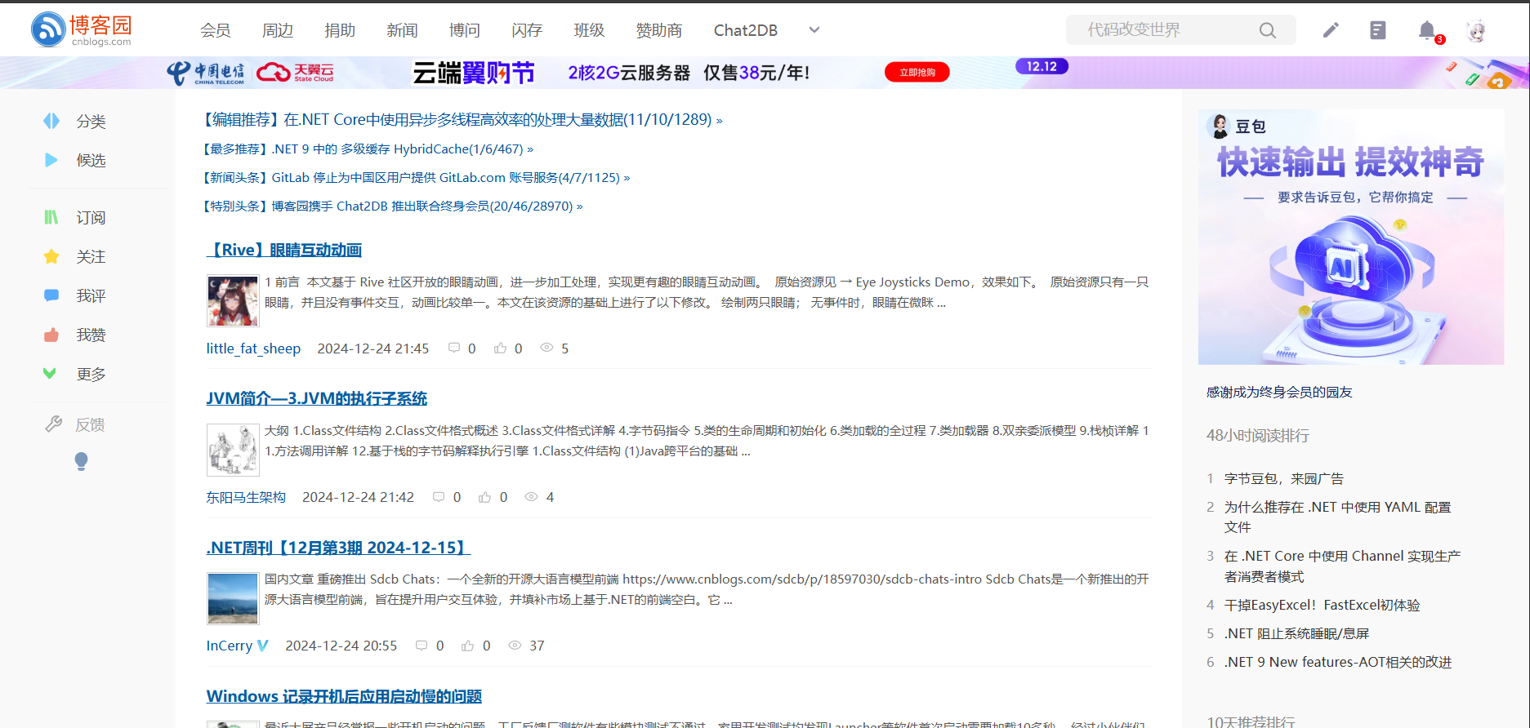Image resolution: width=1530 pixels, height=728 pixels.
Task: Expand the top navigation dropdown arrow
Action: click(814, 30)
